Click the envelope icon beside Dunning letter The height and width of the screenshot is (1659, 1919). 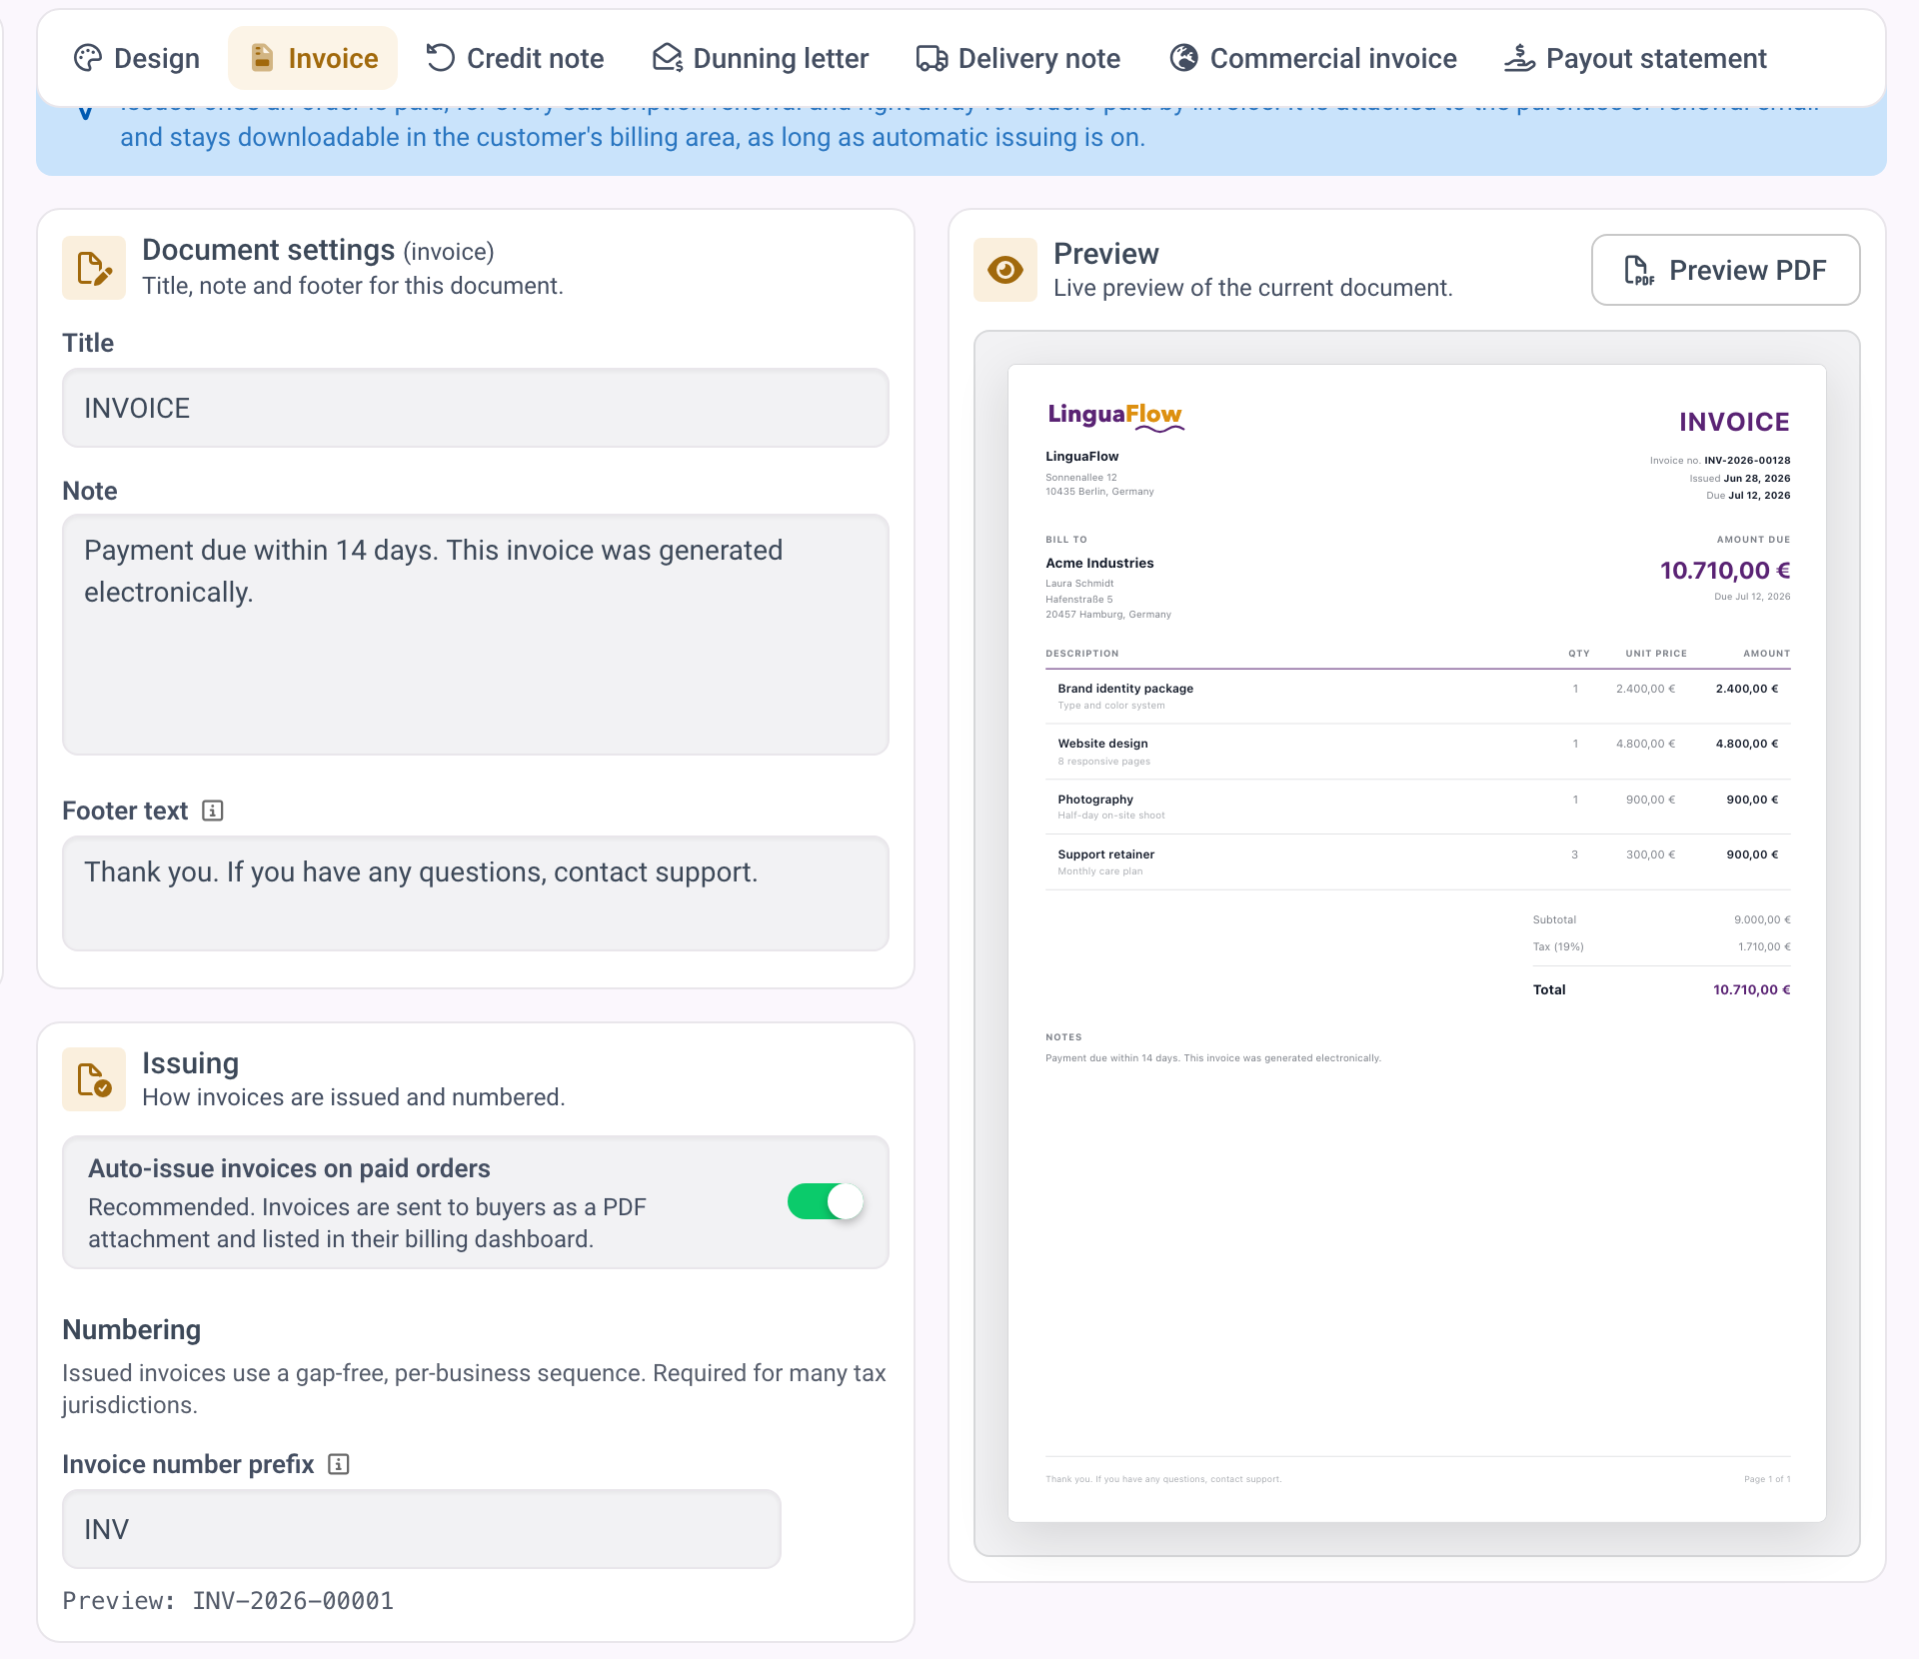(668, 58)
